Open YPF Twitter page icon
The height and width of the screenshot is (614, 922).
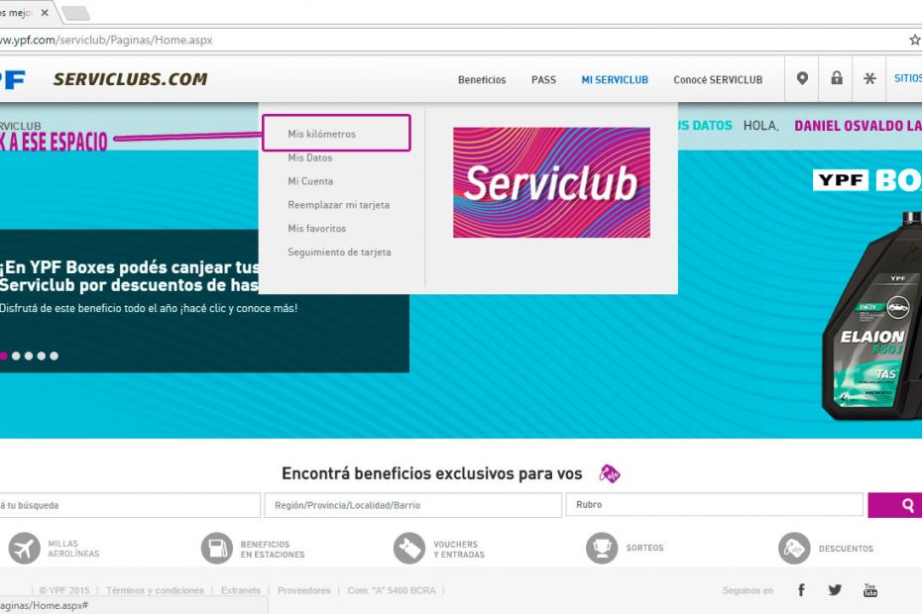point(835,590)
